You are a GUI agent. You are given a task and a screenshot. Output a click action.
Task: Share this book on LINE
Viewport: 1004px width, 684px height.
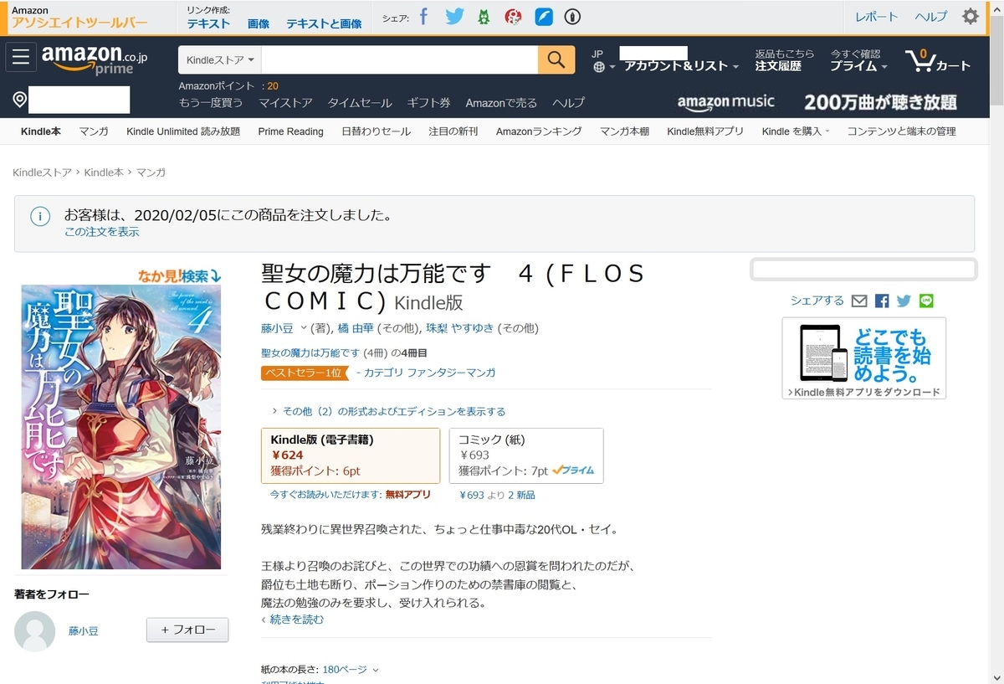click(925, 301)
